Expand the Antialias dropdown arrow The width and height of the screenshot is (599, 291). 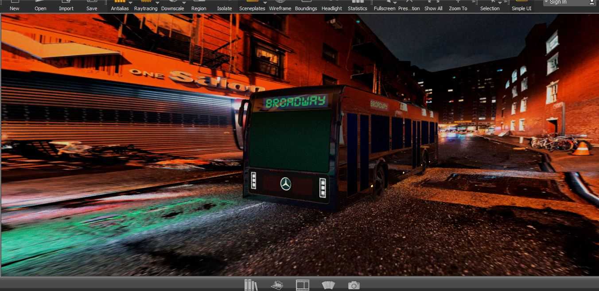tap(131, 2)
